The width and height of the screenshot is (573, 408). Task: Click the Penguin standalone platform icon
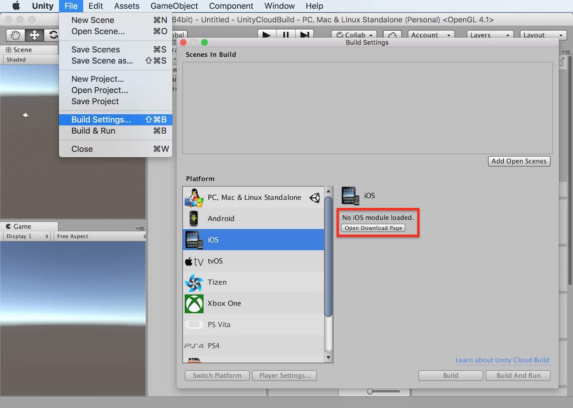click(194, 197)
